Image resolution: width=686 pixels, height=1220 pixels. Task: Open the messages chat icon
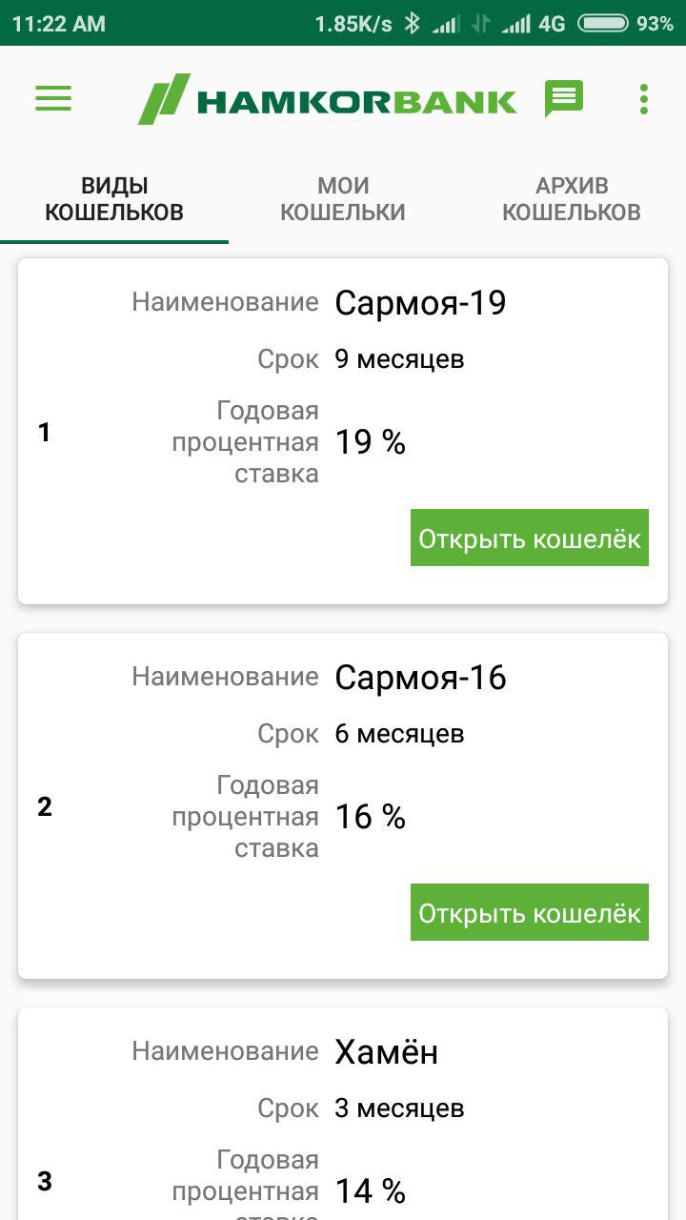click(563, 99)
